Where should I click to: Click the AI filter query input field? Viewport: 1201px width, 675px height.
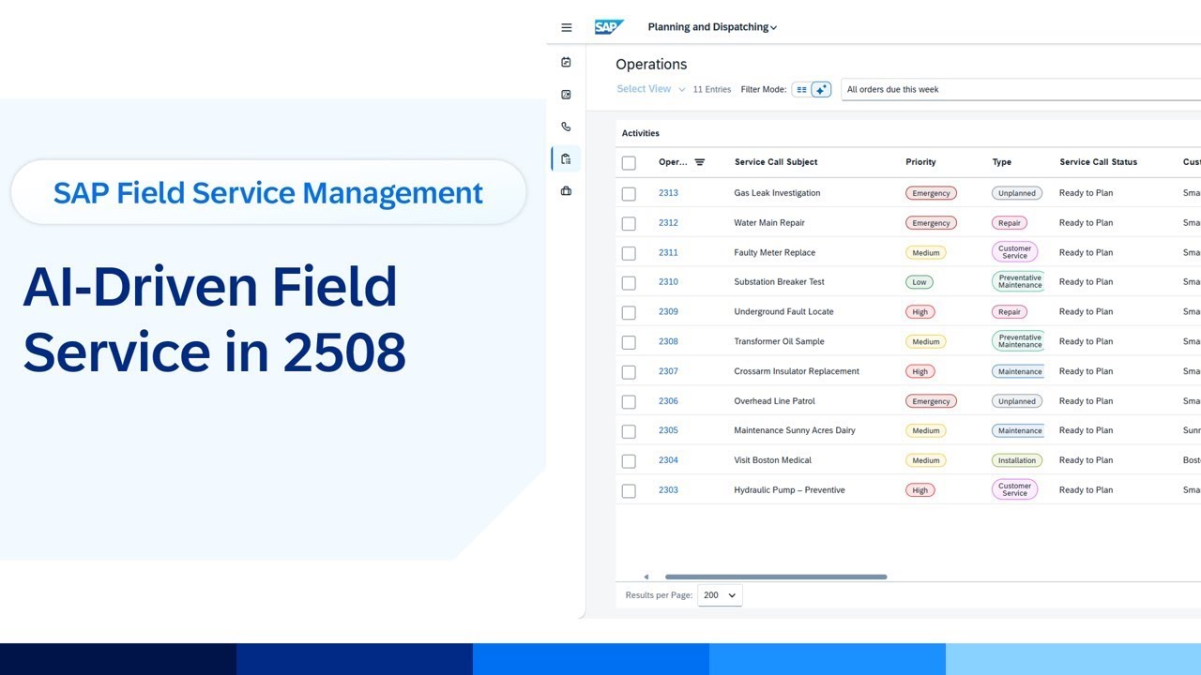(x=1021, y=90)
